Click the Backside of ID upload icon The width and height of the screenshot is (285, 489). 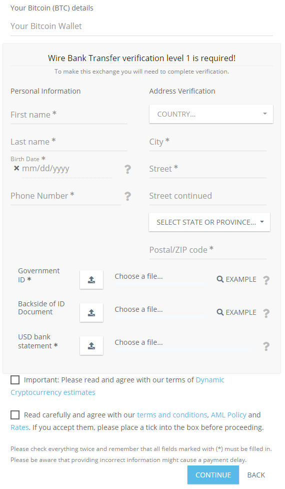(x=91, y=312)
